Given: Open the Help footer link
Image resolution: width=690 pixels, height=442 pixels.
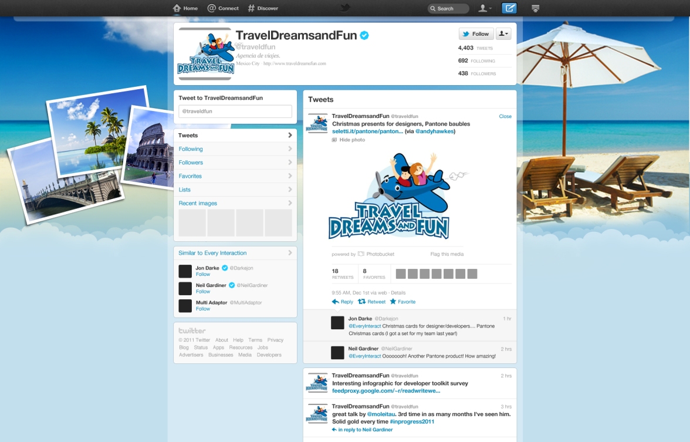Looking at the screenshot, I should 238,340.
